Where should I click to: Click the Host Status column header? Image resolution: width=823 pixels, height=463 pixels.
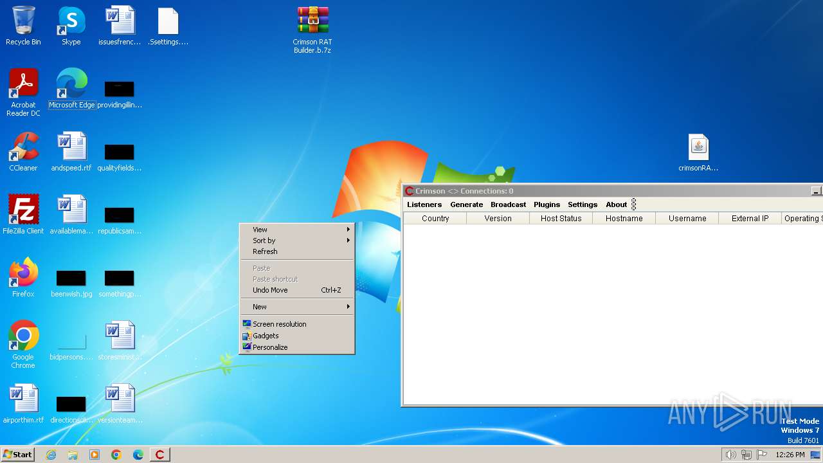(x=561, y=219)
